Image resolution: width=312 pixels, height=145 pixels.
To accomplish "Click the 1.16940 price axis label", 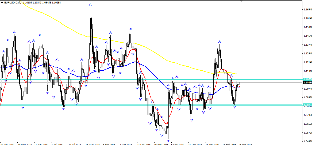I will click(308, 10).
